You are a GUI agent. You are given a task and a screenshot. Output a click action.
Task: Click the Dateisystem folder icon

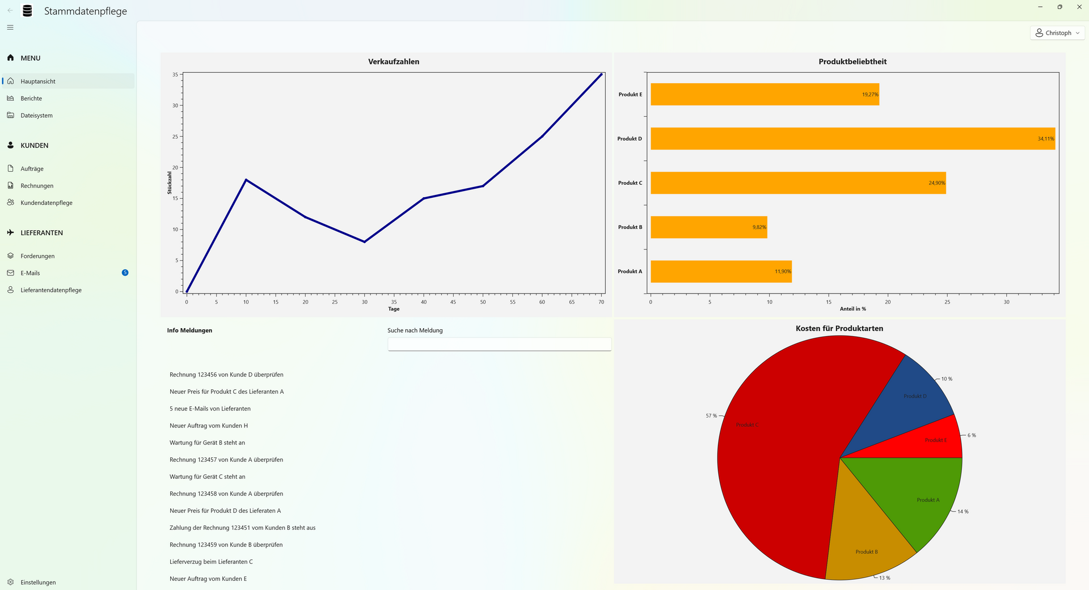pos(10,115)
